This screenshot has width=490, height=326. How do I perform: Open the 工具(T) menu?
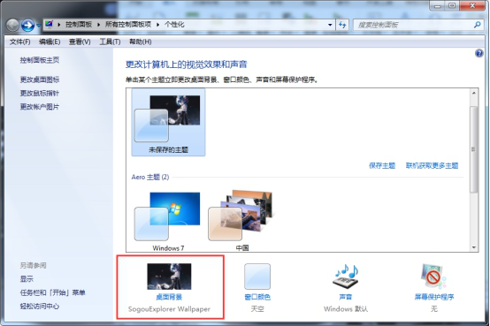110,42
